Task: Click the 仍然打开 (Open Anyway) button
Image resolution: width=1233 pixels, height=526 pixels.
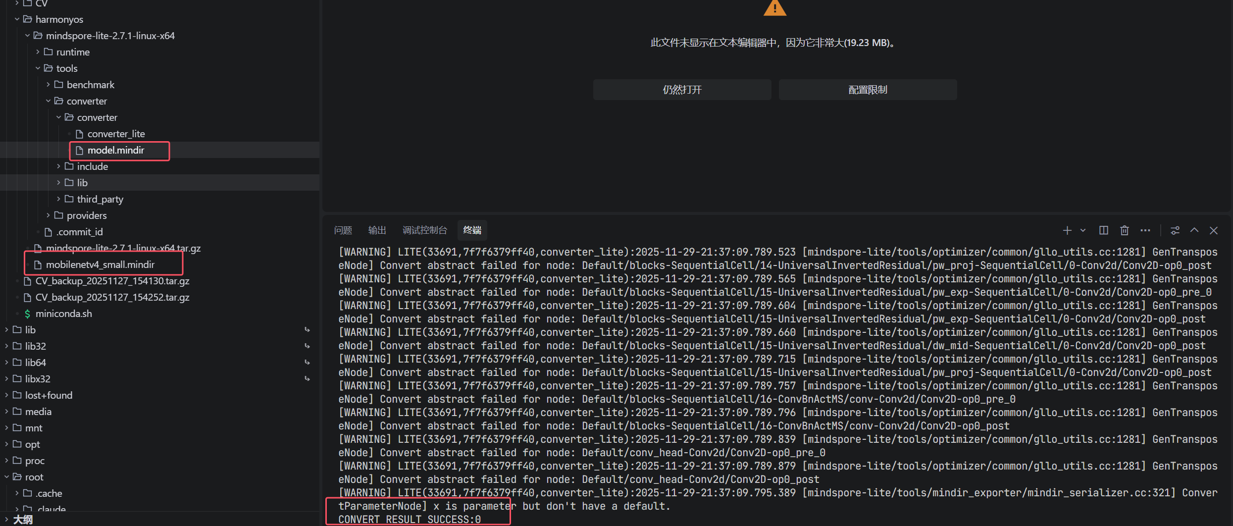Action: pos(682,90)
